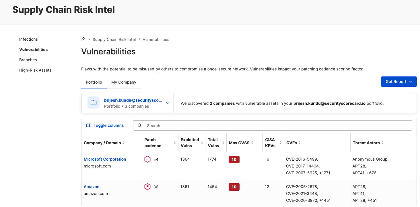Sort by CISA KEVs column
The height and width of the screenshot is (207, 420).
pos(280,143)
